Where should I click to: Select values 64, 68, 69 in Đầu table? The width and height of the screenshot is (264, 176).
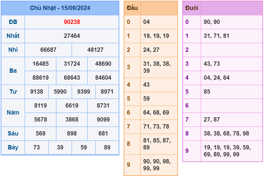(x=156, y=113)
